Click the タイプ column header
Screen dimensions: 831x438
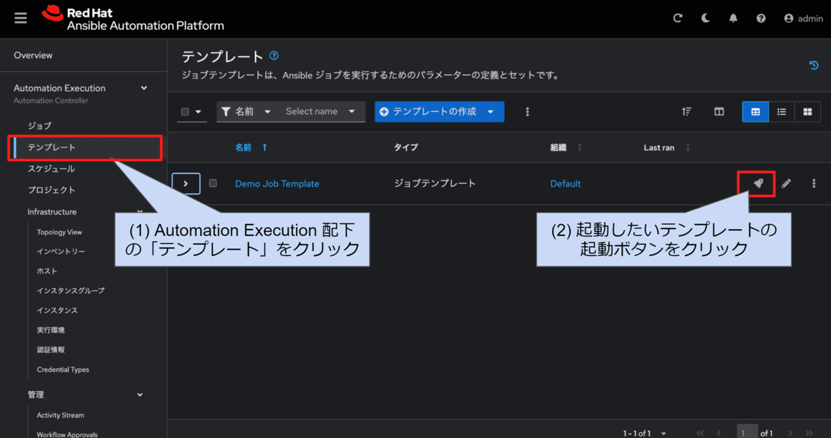pyautogui.click(x=406, y=147)
